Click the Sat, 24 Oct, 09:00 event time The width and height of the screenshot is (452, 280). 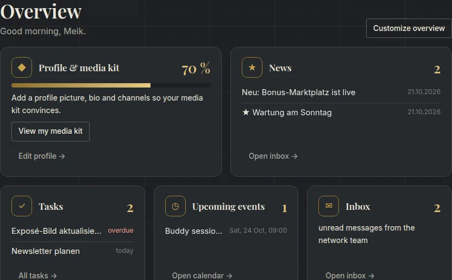click(x=258, y=231)
